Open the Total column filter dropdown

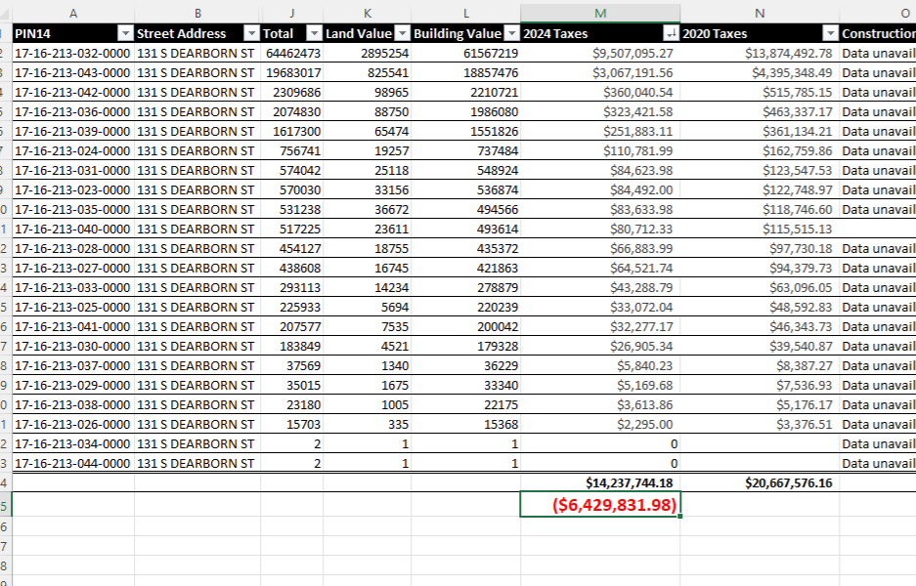[x=314, y=33]
